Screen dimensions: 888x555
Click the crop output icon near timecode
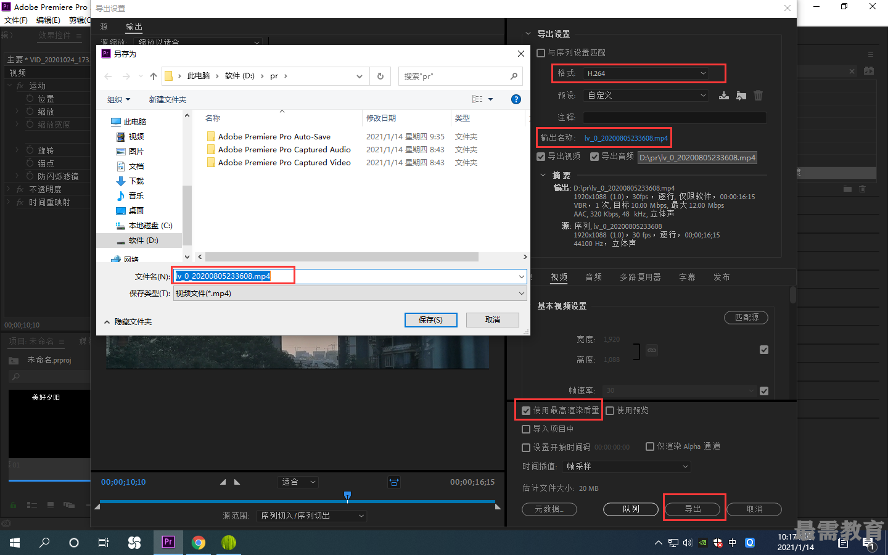394,482
